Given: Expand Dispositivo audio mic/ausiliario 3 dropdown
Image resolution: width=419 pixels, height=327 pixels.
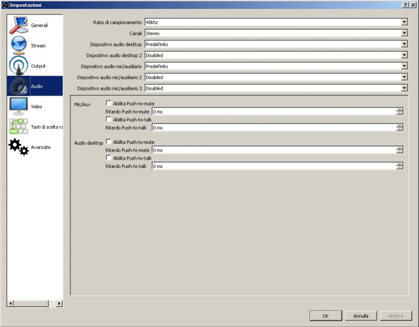Looking at the screenshot, I should 404,88.
